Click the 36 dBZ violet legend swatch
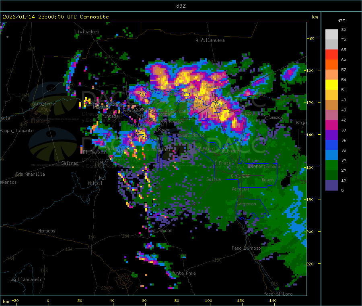Screen dimensions: 362x306 331,135
